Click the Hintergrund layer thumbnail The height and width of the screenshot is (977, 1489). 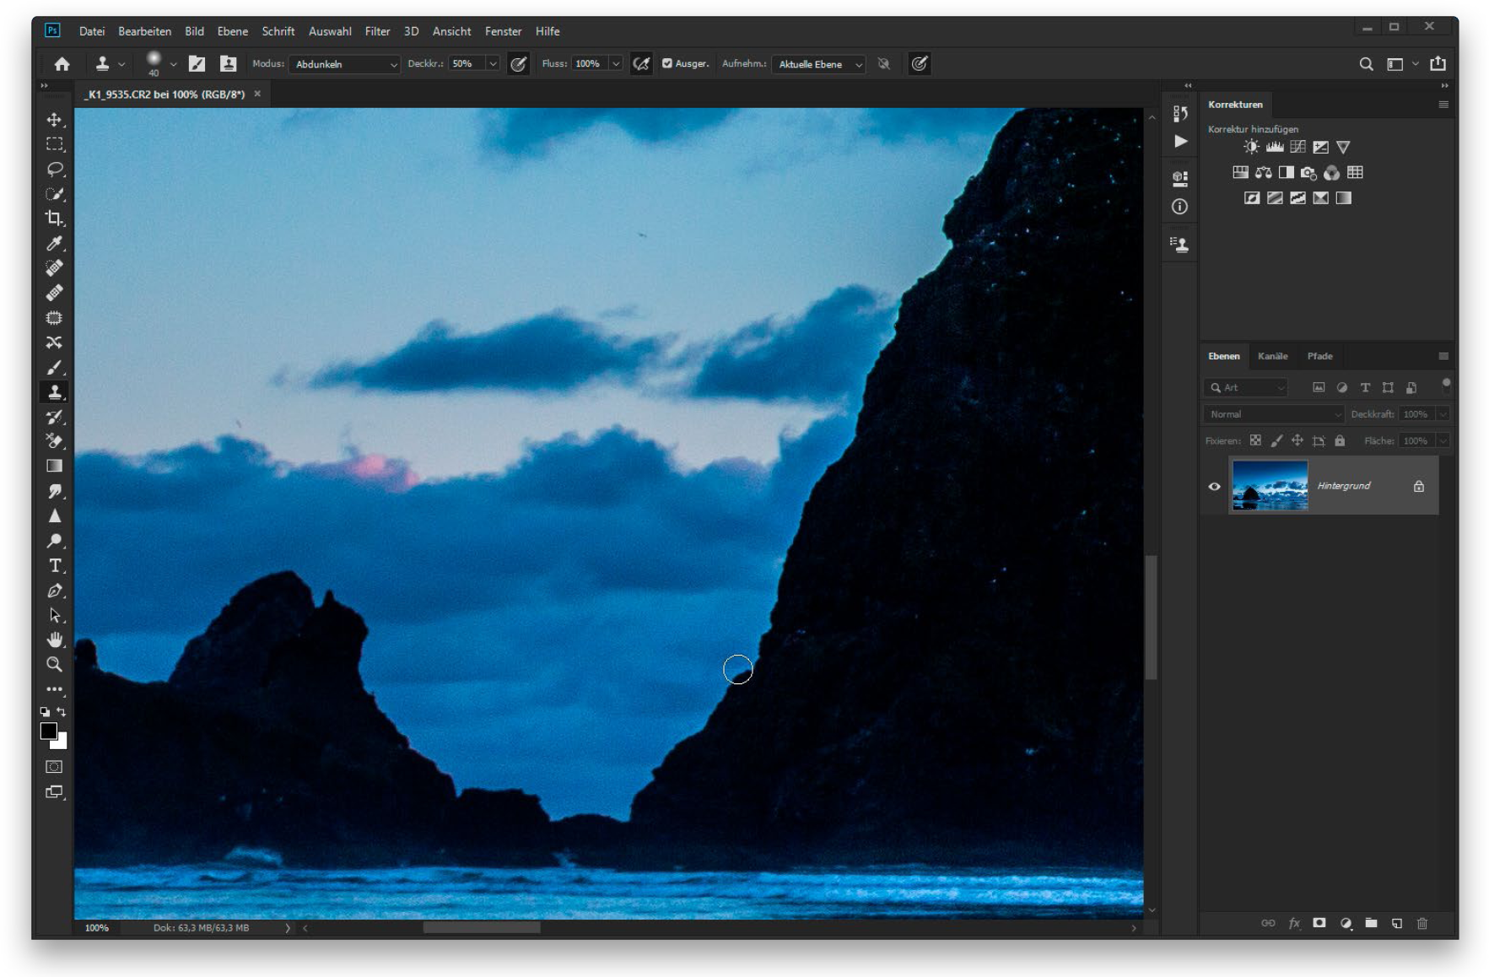[1270, 485]
